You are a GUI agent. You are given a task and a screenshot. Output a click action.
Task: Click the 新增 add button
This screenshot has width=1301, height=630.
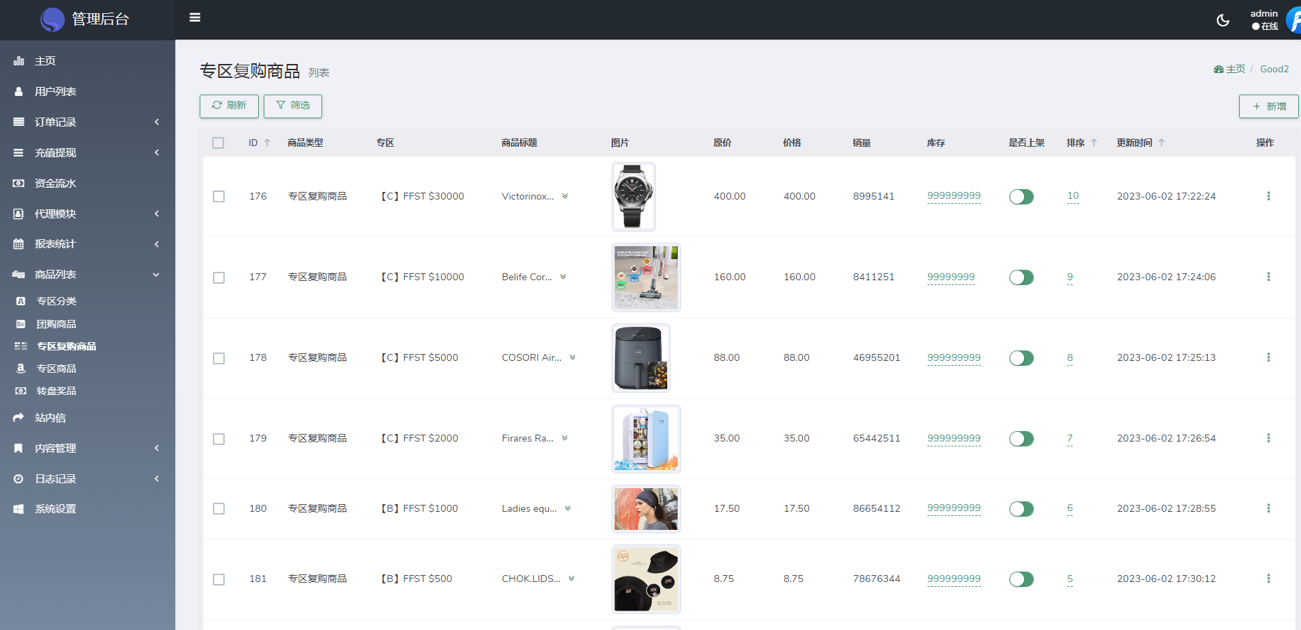(1268, 106)
